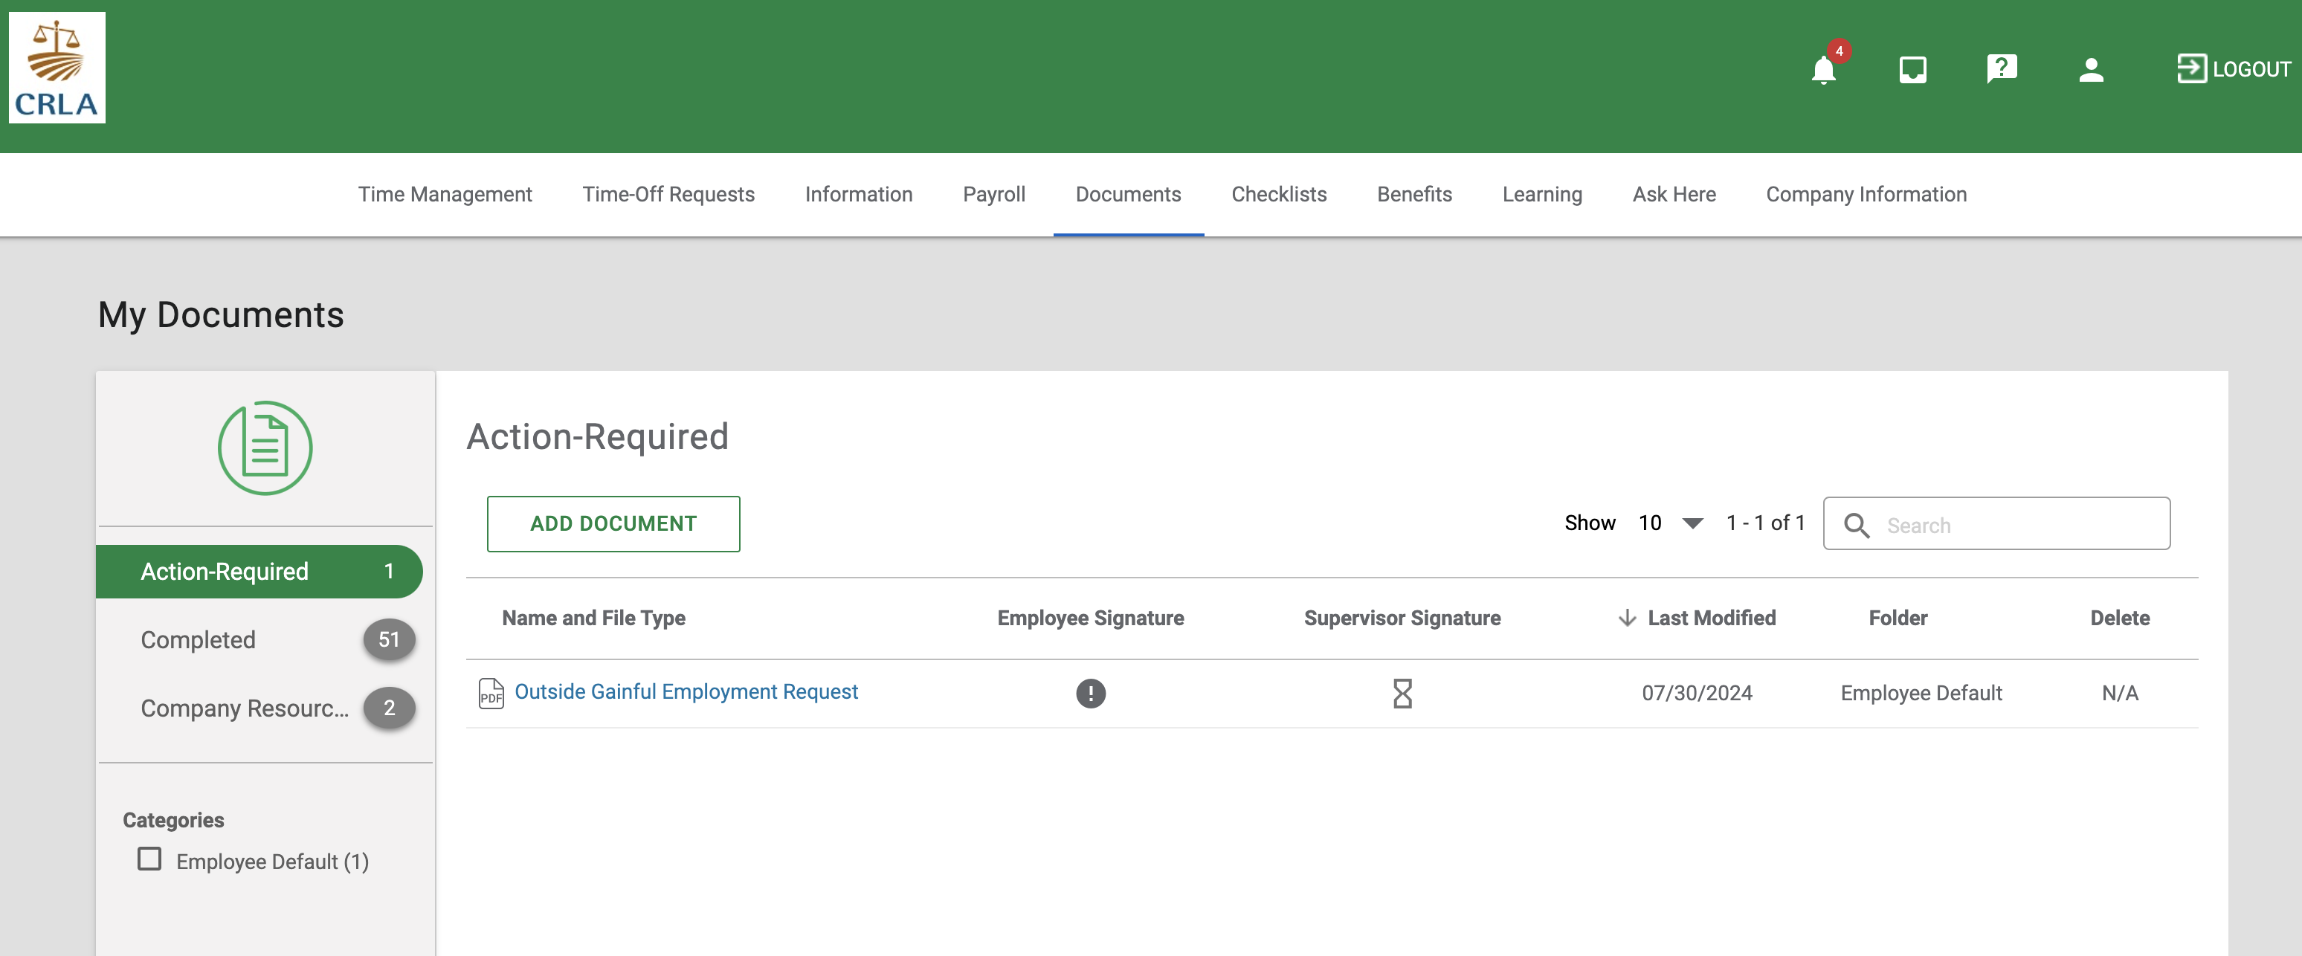Click the supervisor signature hourglass icon

click(1402, 694)
